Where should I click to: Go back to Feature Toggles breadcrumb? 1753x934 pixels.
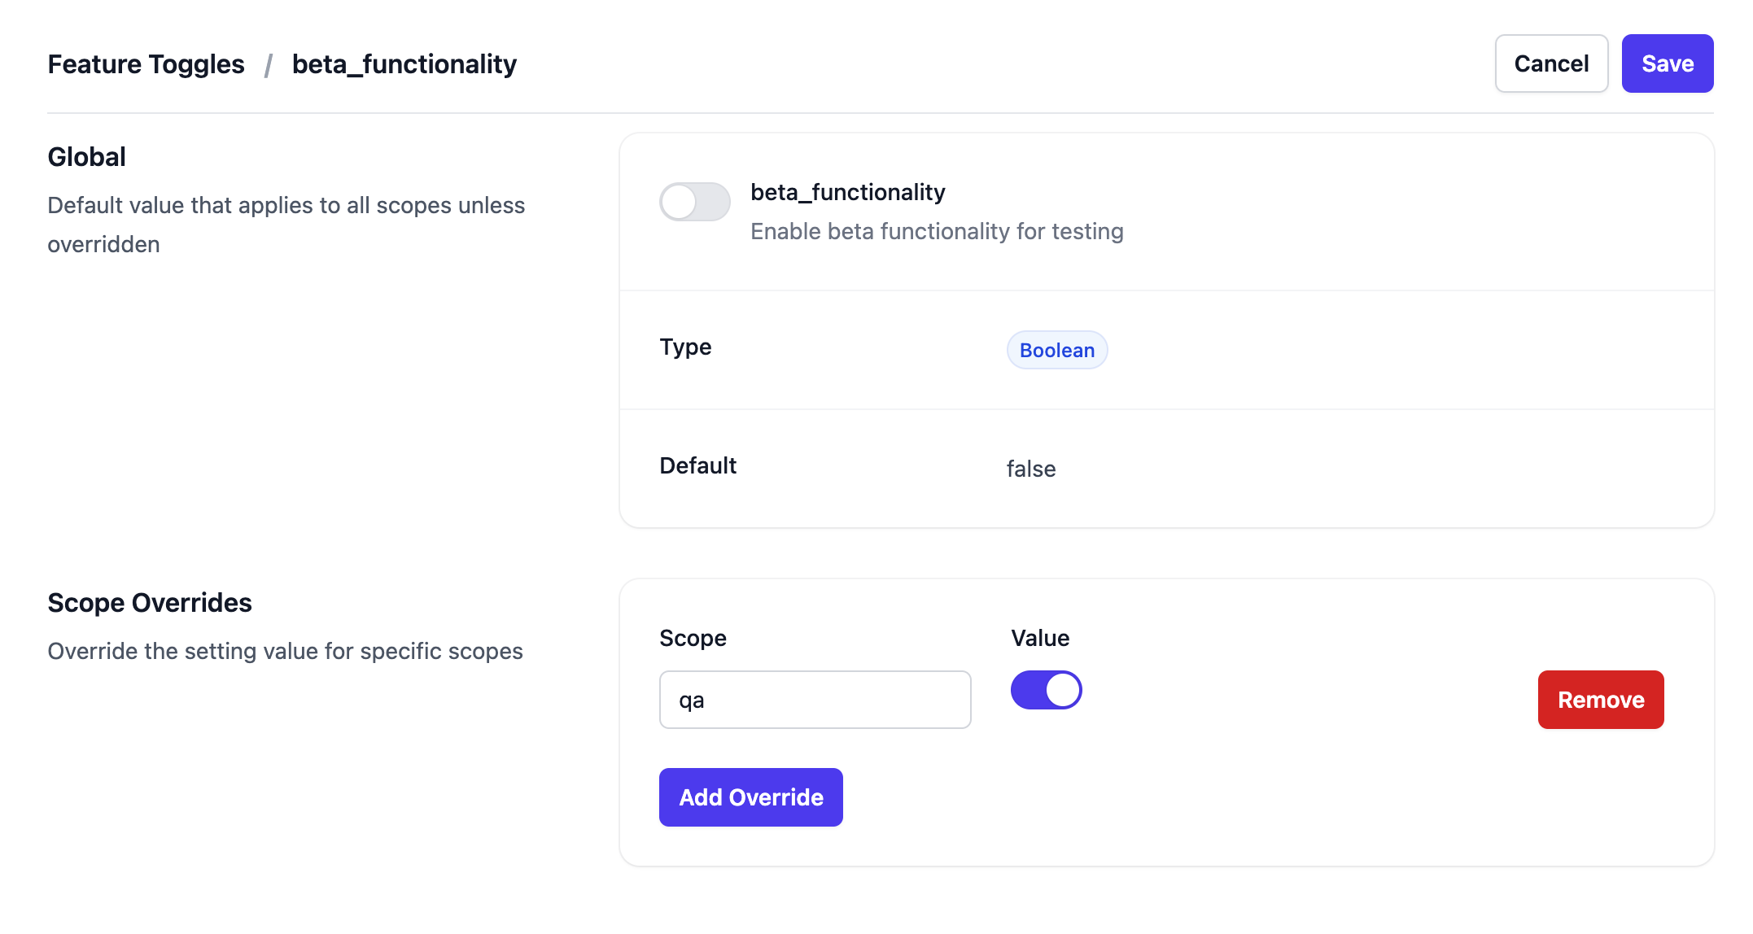[146, 64]
